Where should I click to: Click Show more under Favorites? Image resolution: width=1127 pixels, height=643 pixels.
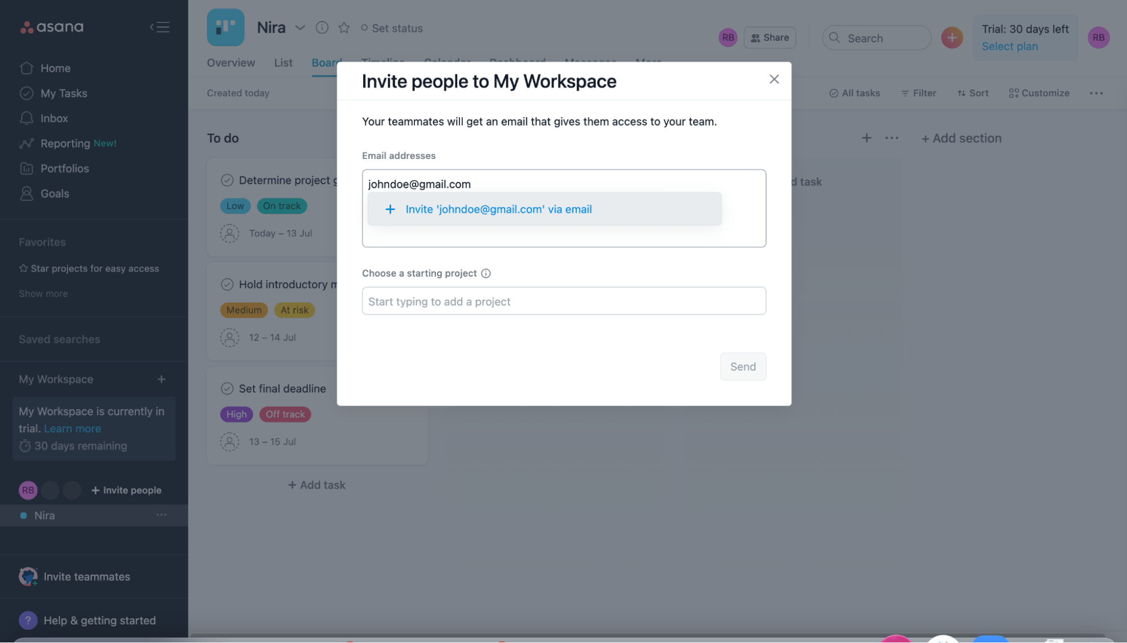tap(43, 294)
